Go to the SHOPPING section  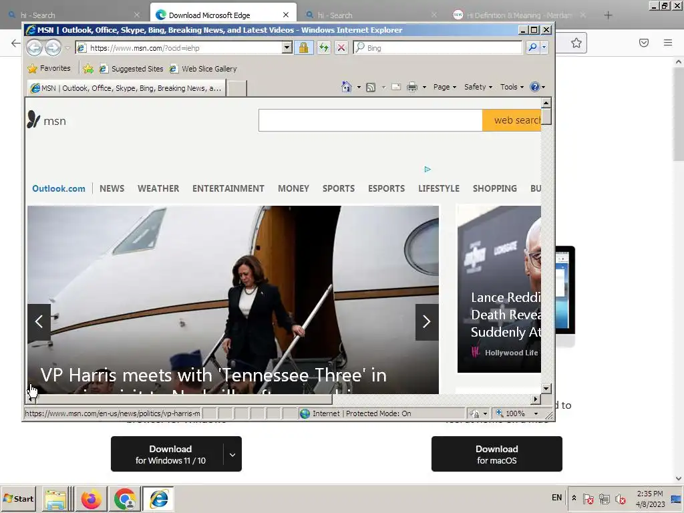pyautogui.click(x=495, y=188)
